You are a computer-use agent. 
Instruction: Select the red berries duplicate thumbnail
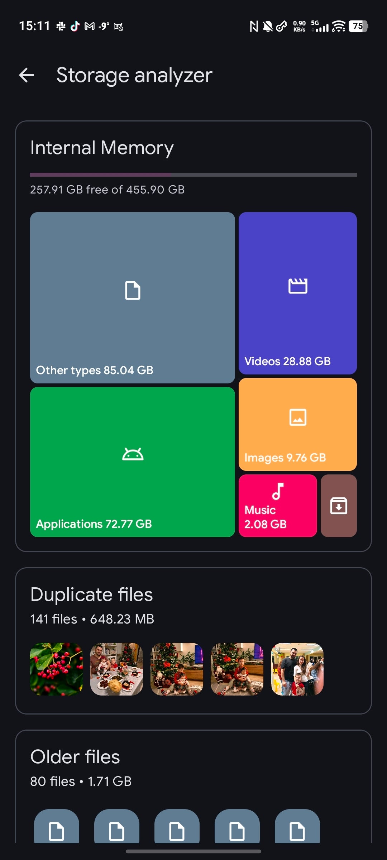pyautogui.click(x=57, y=669)
